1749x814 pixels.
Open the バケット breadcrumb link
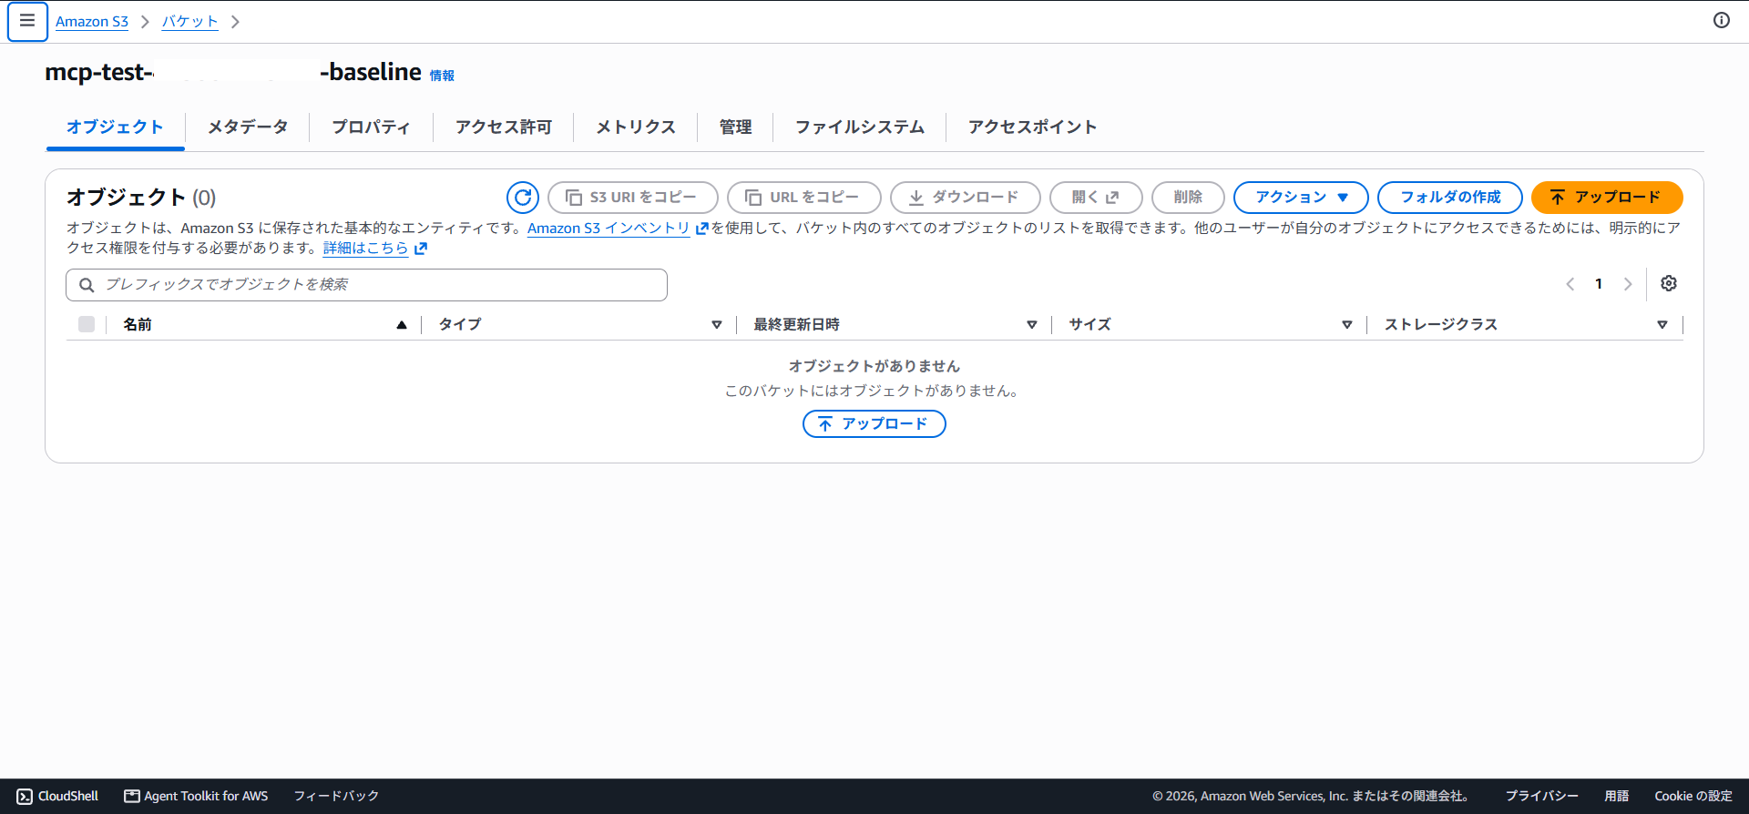click(190, 21)
